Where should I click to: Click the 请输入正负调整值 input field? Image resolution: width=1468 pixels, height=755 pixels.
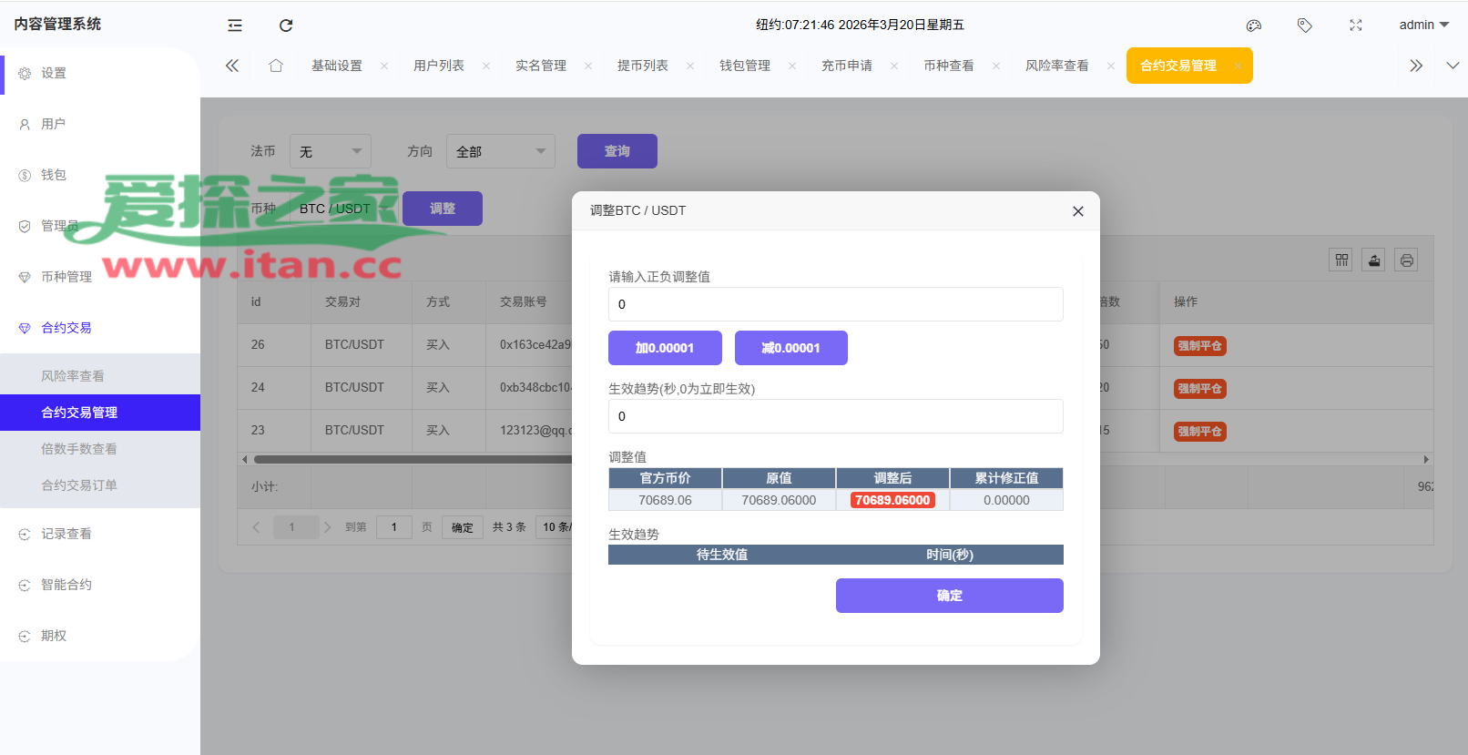(835, 304)
